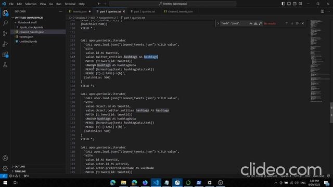Toggle secondary side bar visibility

pos(294,4)
